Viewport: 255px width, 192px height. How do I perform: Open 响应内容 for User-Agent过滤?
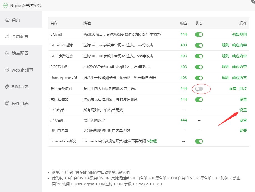240,77
